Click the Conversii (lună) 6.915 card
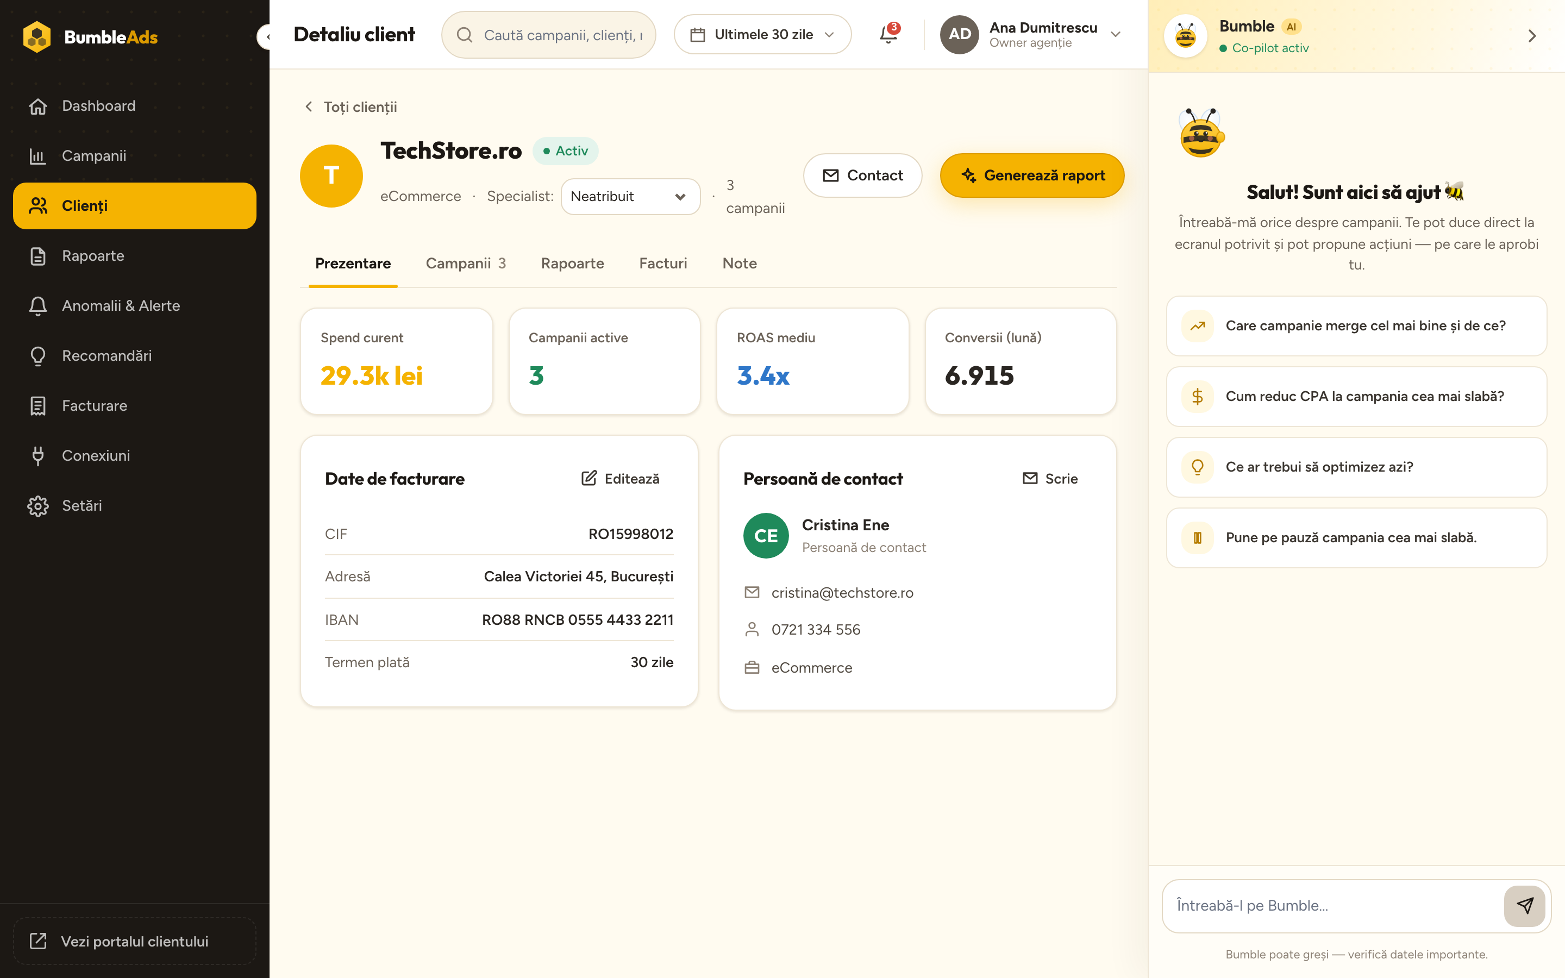1565x978 pixels. pyautogui.click(x=1021, y=361)
